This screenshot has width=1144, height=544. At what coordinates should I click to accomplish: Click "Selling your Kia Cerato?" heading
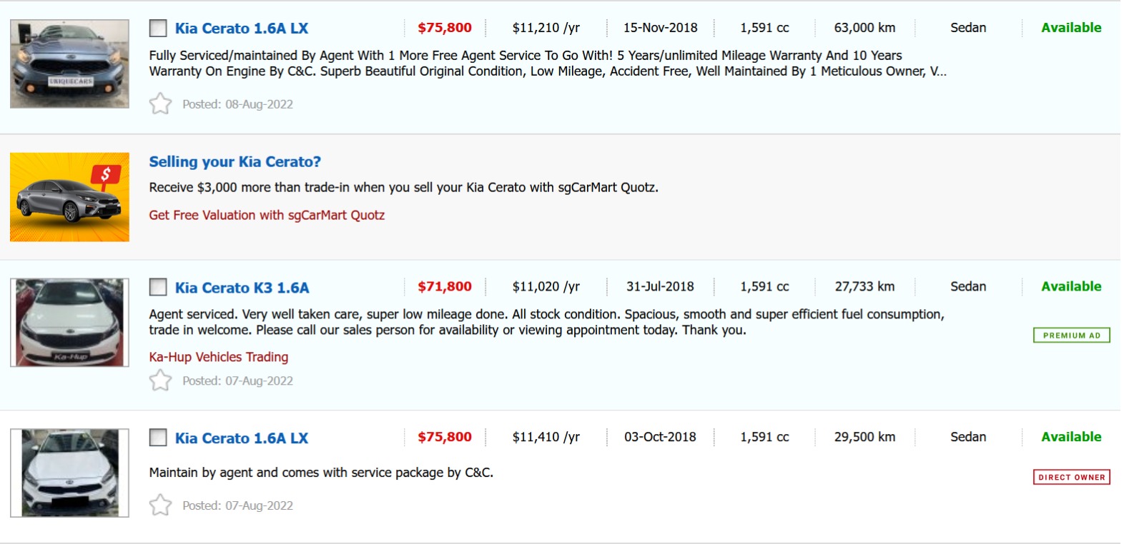tap(235, 162)
